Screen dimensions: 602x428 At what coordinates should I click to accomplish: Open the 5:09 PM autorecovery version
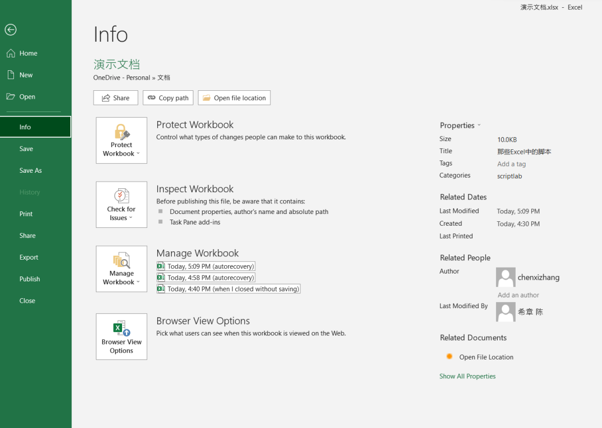pos(210,266)
